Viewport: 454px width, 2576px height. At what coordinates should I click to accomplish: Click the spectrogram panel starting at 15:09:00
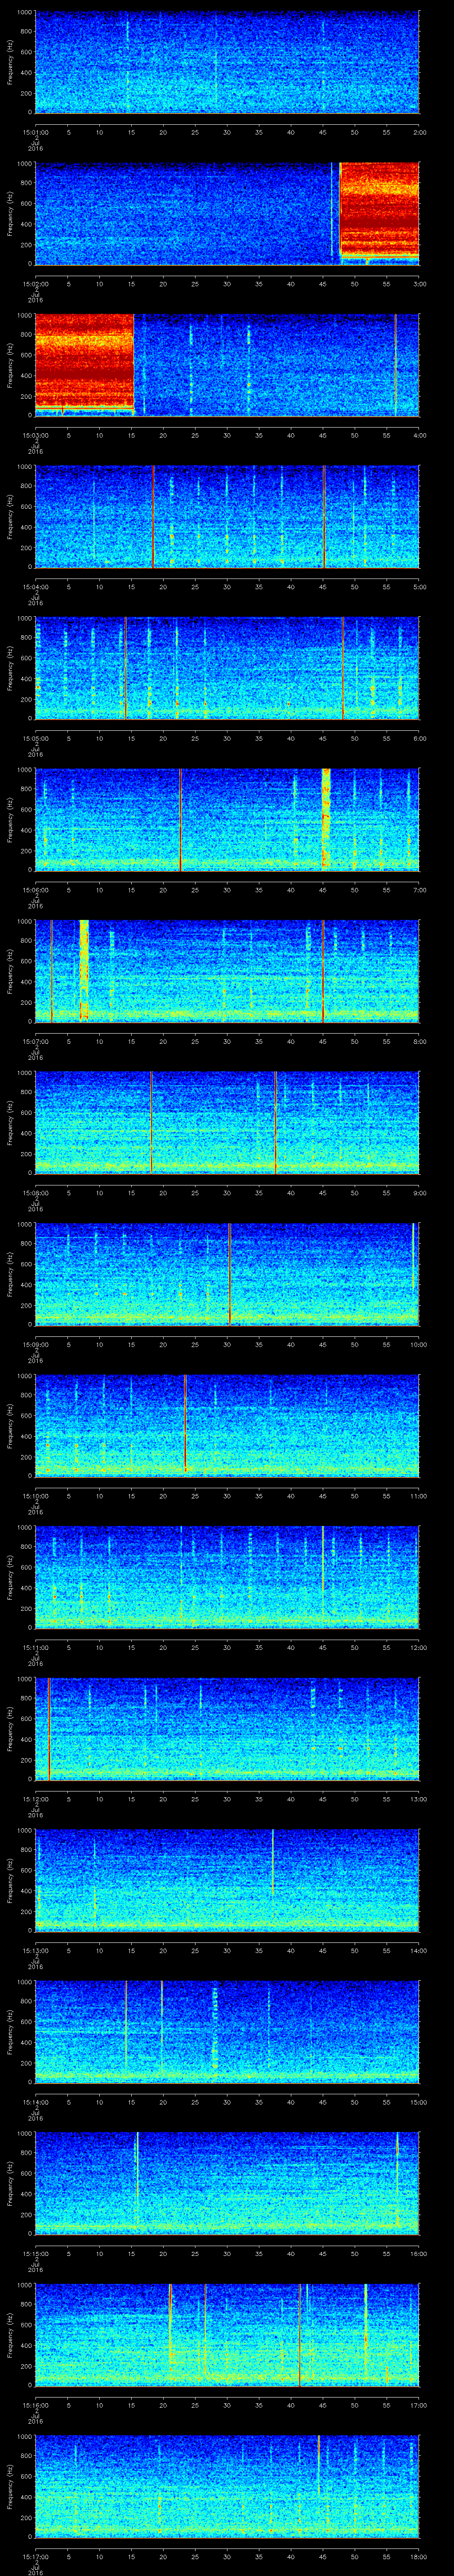[227, 1274]
